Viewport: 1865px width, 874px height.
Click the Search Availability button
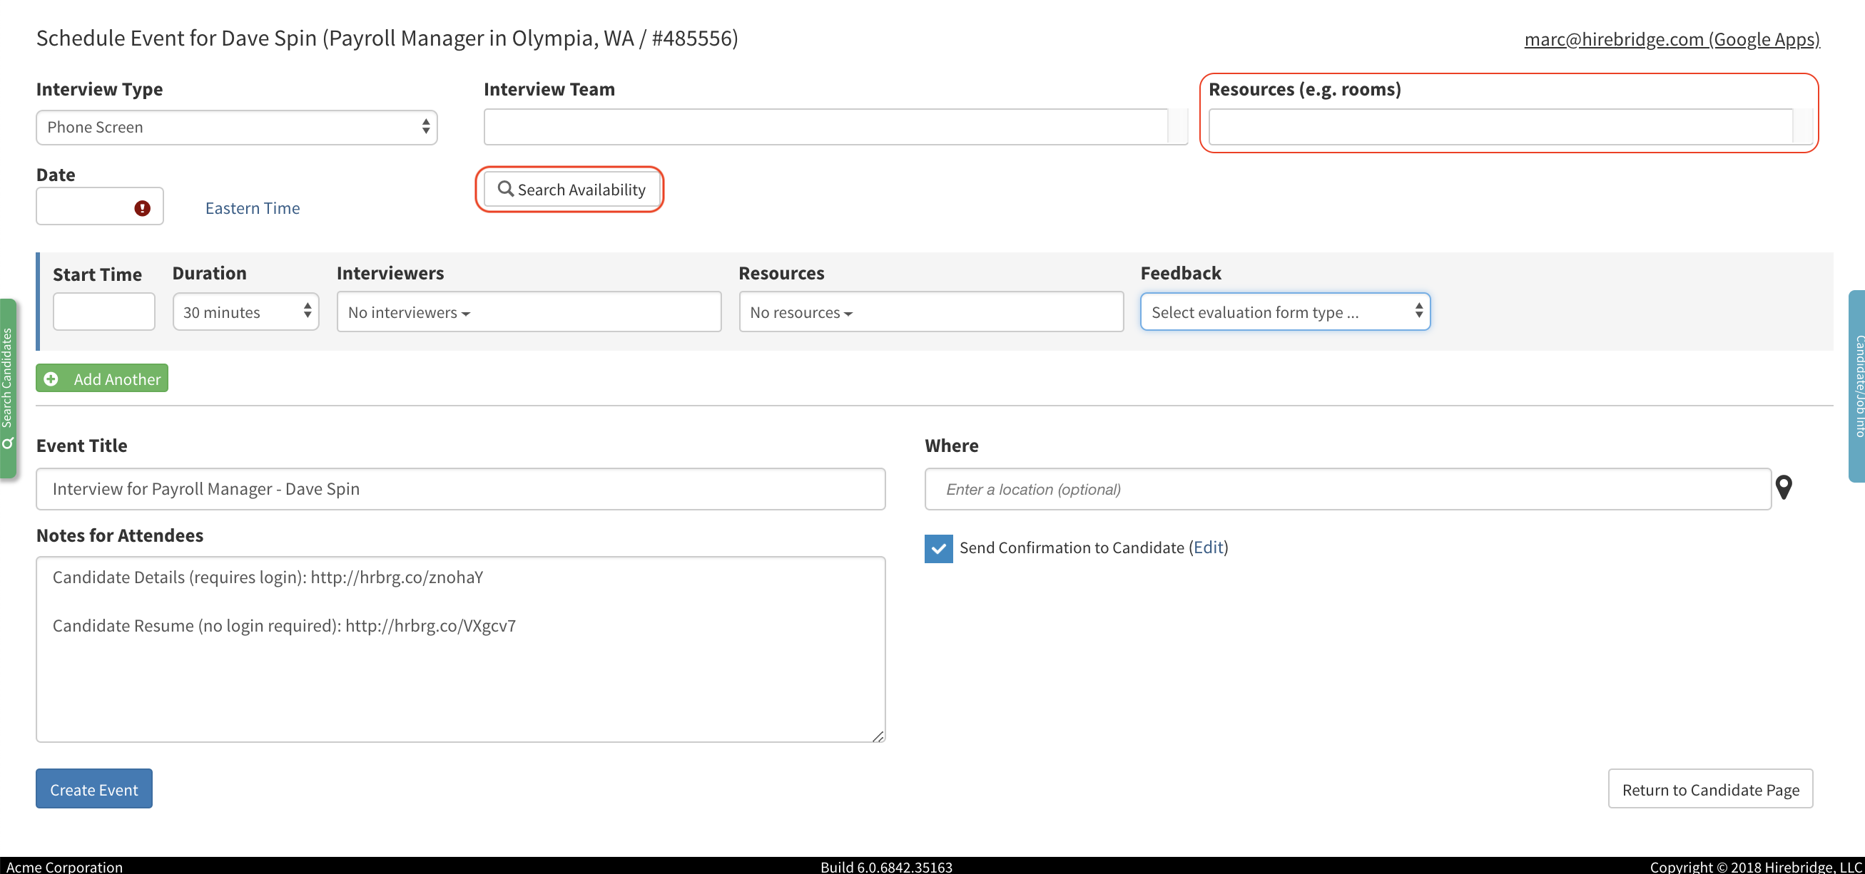tap(570, 189)
